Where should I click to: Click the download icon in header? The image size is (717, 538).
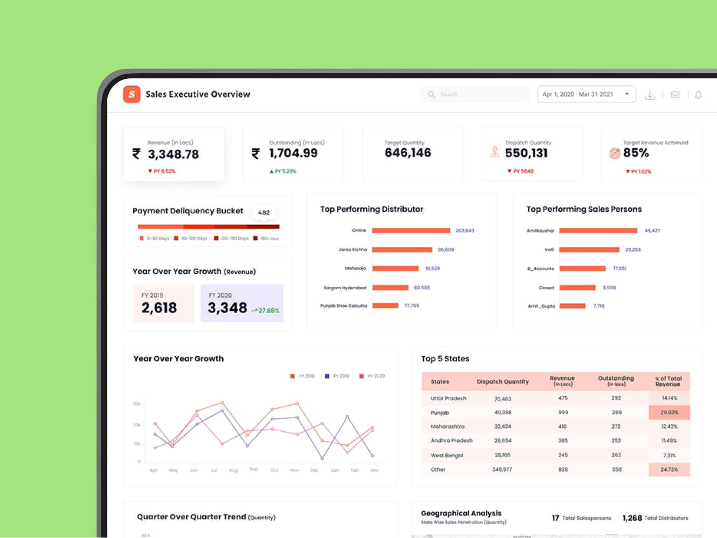[650, 95]
